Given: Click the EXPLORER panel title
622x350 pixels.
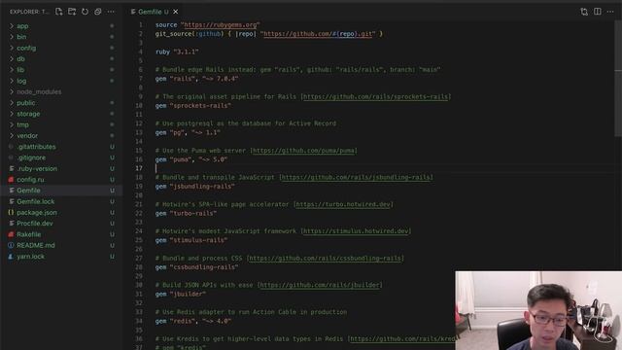Looking at the screenshot, I should click(x=28, y=12).
